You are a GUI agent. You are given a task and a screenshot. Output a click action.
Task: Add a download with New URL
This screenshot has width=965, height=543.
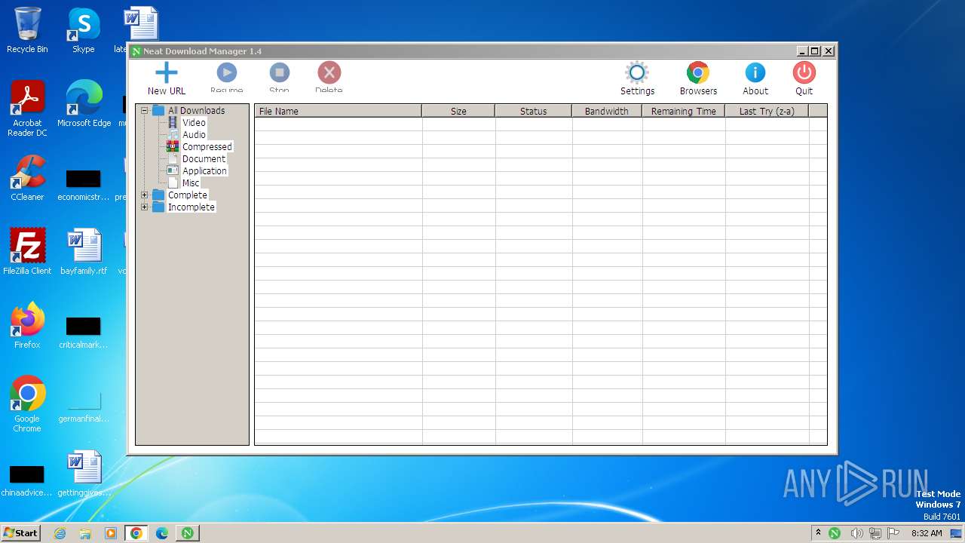(x=166, y=79)
